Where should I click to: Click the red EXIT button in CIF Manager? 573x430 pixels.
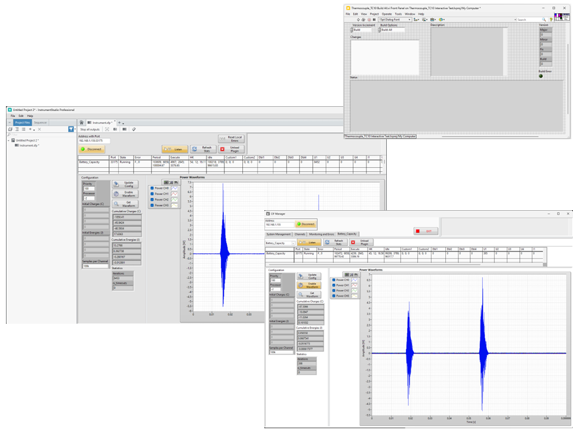(x=426, y=231)
